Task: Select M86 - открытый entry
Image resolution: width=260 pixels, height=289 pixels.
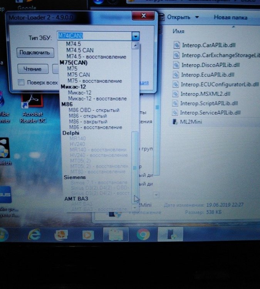Action: [88, 116]
